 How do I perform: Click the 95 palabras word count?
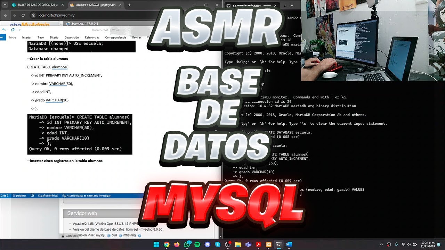(19, 195)
